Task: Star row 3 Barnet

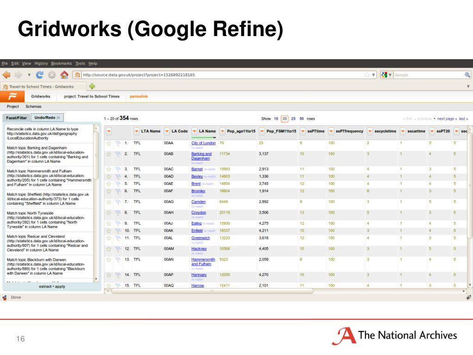Action: [109, 169]
